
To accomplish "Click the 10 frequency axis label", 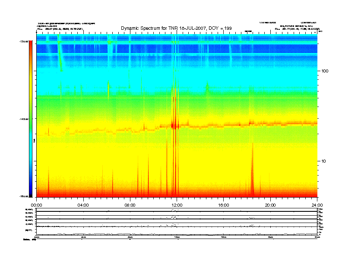I will click(324, 161).
